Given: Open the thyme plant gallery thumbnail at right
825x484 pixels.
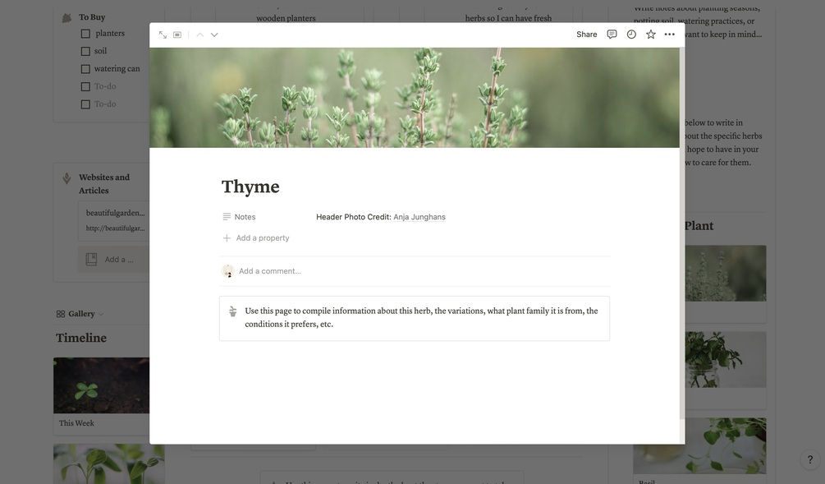Looking at the screenshot, I should pos(726,274).
